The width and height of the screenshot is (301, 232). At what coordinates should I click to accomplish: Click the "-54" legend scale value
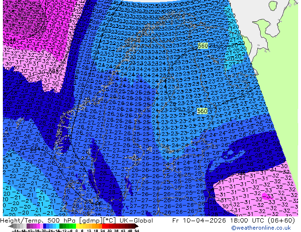(x=15, y=231)
